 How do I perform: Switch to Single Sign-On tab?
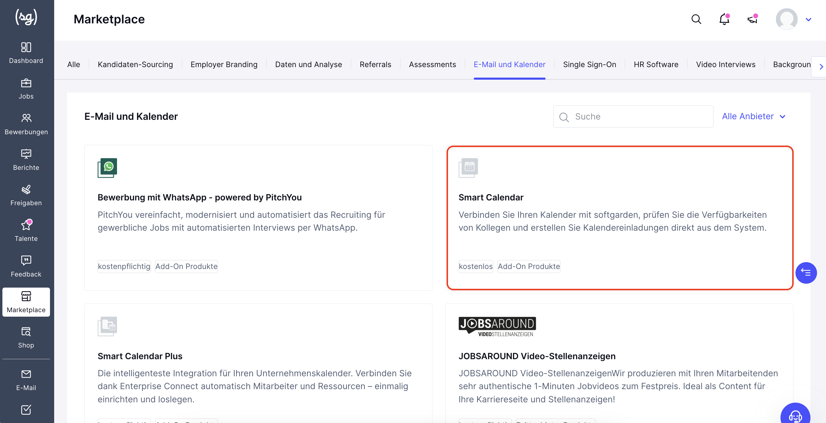pos(589,64)
